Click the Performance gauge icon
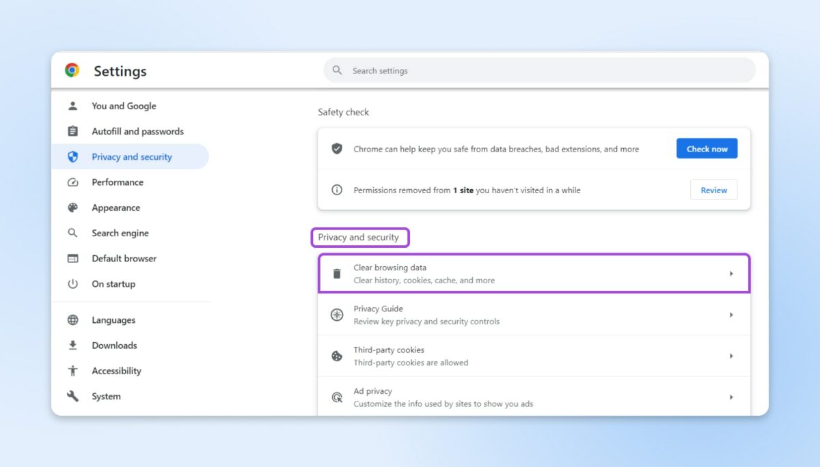The height and width of the screenshot is (467, 820). [x=73, y=182]
